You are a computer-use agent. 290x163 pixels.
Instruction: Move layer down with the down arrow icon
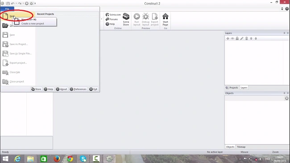click(256, 38)
